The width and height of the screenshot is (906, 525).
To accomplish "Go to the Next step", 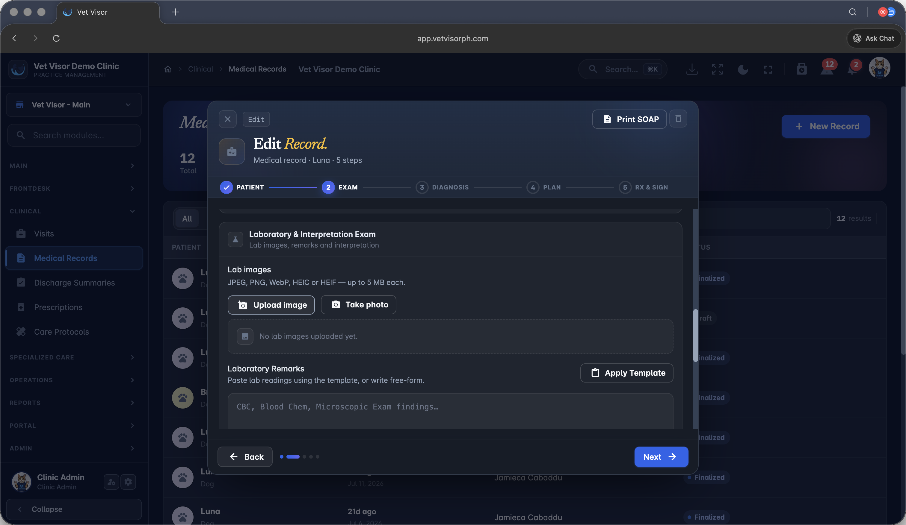I will [x=661, y=456].
